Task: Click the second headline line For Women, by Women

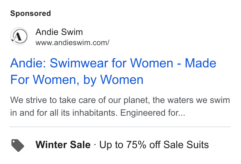Action: coord(77,79)
